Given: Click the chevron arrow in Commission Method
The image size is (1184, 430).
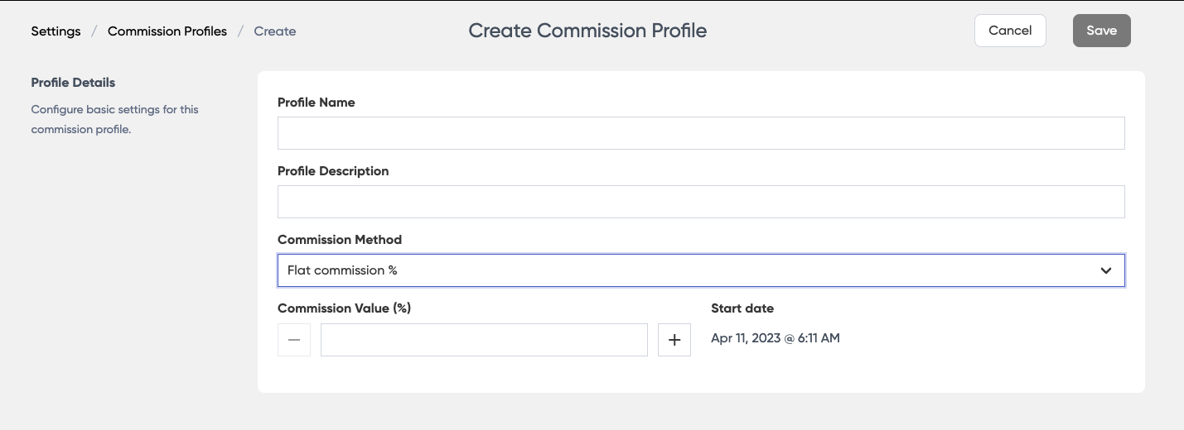Looking at the screenshot, I should click(1106, 270).
